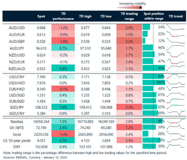Click the Gold spot value 2029.250
The width and height of the screenshot is (187, 160).
click(41, 134)
